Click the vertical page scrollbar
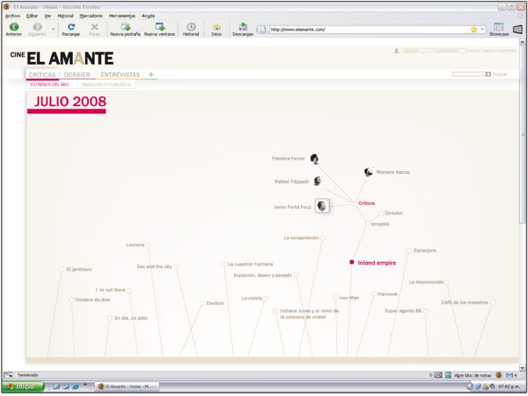 pos(522,135)
